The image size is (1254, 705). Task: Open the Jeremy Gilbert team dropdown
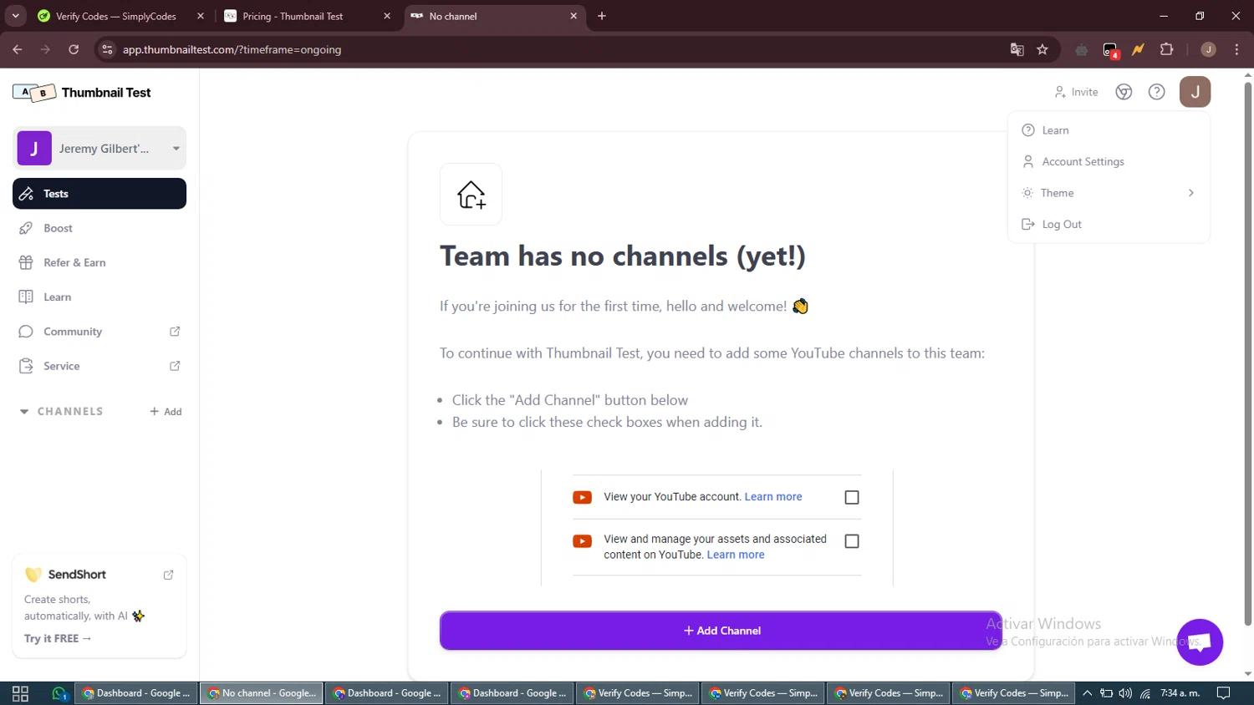coord(99,149)
